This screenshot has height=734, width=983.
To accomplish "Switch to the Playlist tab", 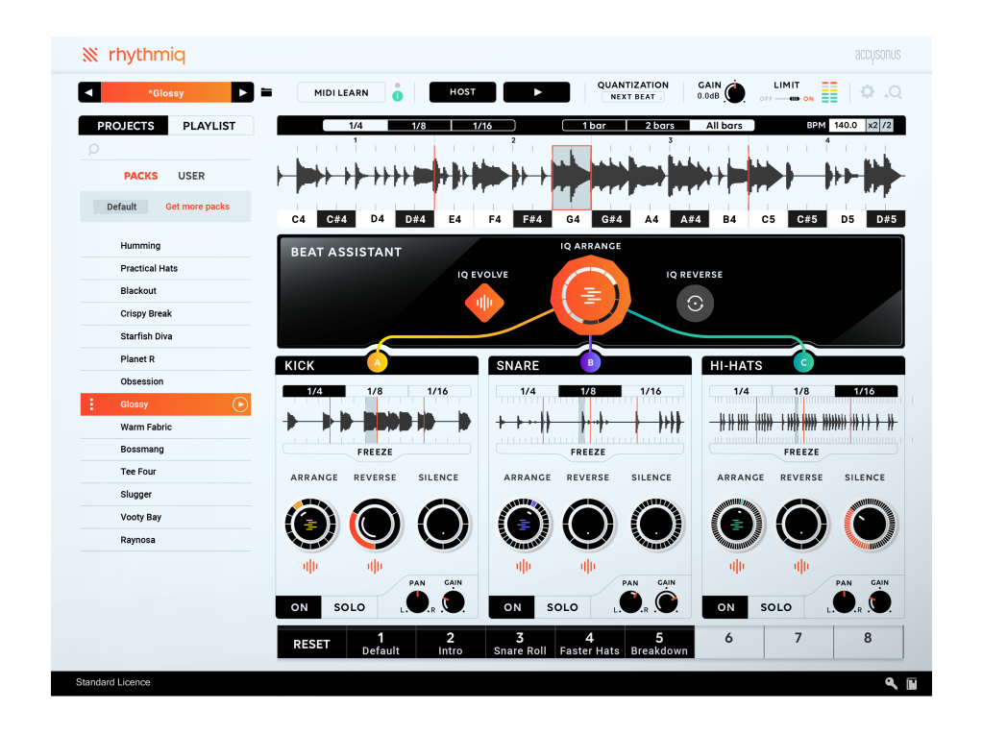I will coord(209,126).
